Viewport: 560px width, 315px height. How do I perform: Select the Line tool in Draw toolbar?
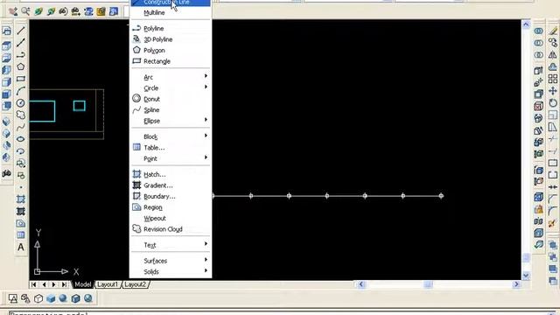21,31
